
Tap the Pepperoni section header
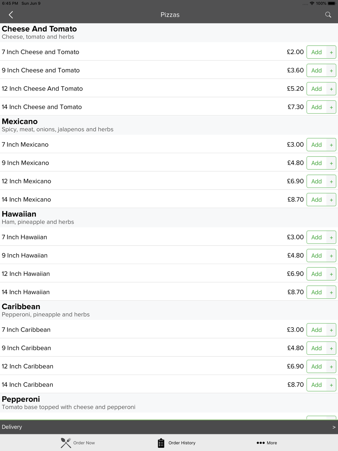tap(21, 399)
